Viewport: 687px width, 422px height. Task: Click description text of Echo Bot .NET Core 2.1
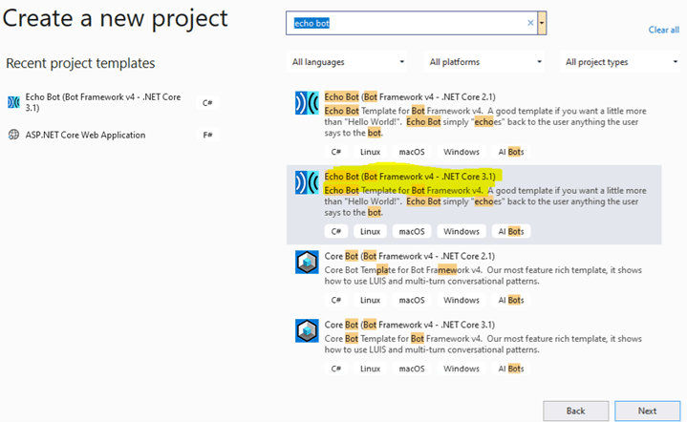click(x=485, y=121)
